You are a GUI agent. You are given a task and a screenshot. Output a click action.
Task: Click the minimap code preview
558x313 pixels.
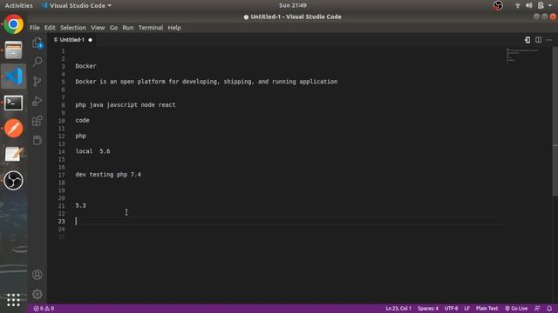coord(522,56)
